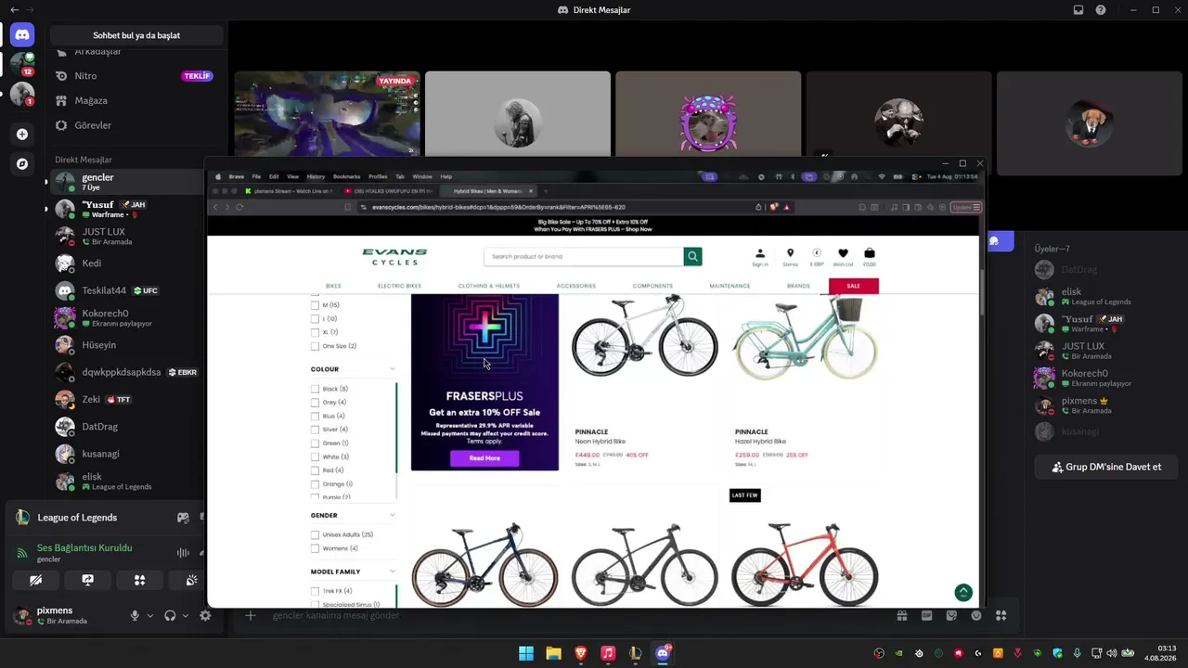Open Discord user settings gear
Viewport: 1188px width, 668px height.
(x=205, y=615)
